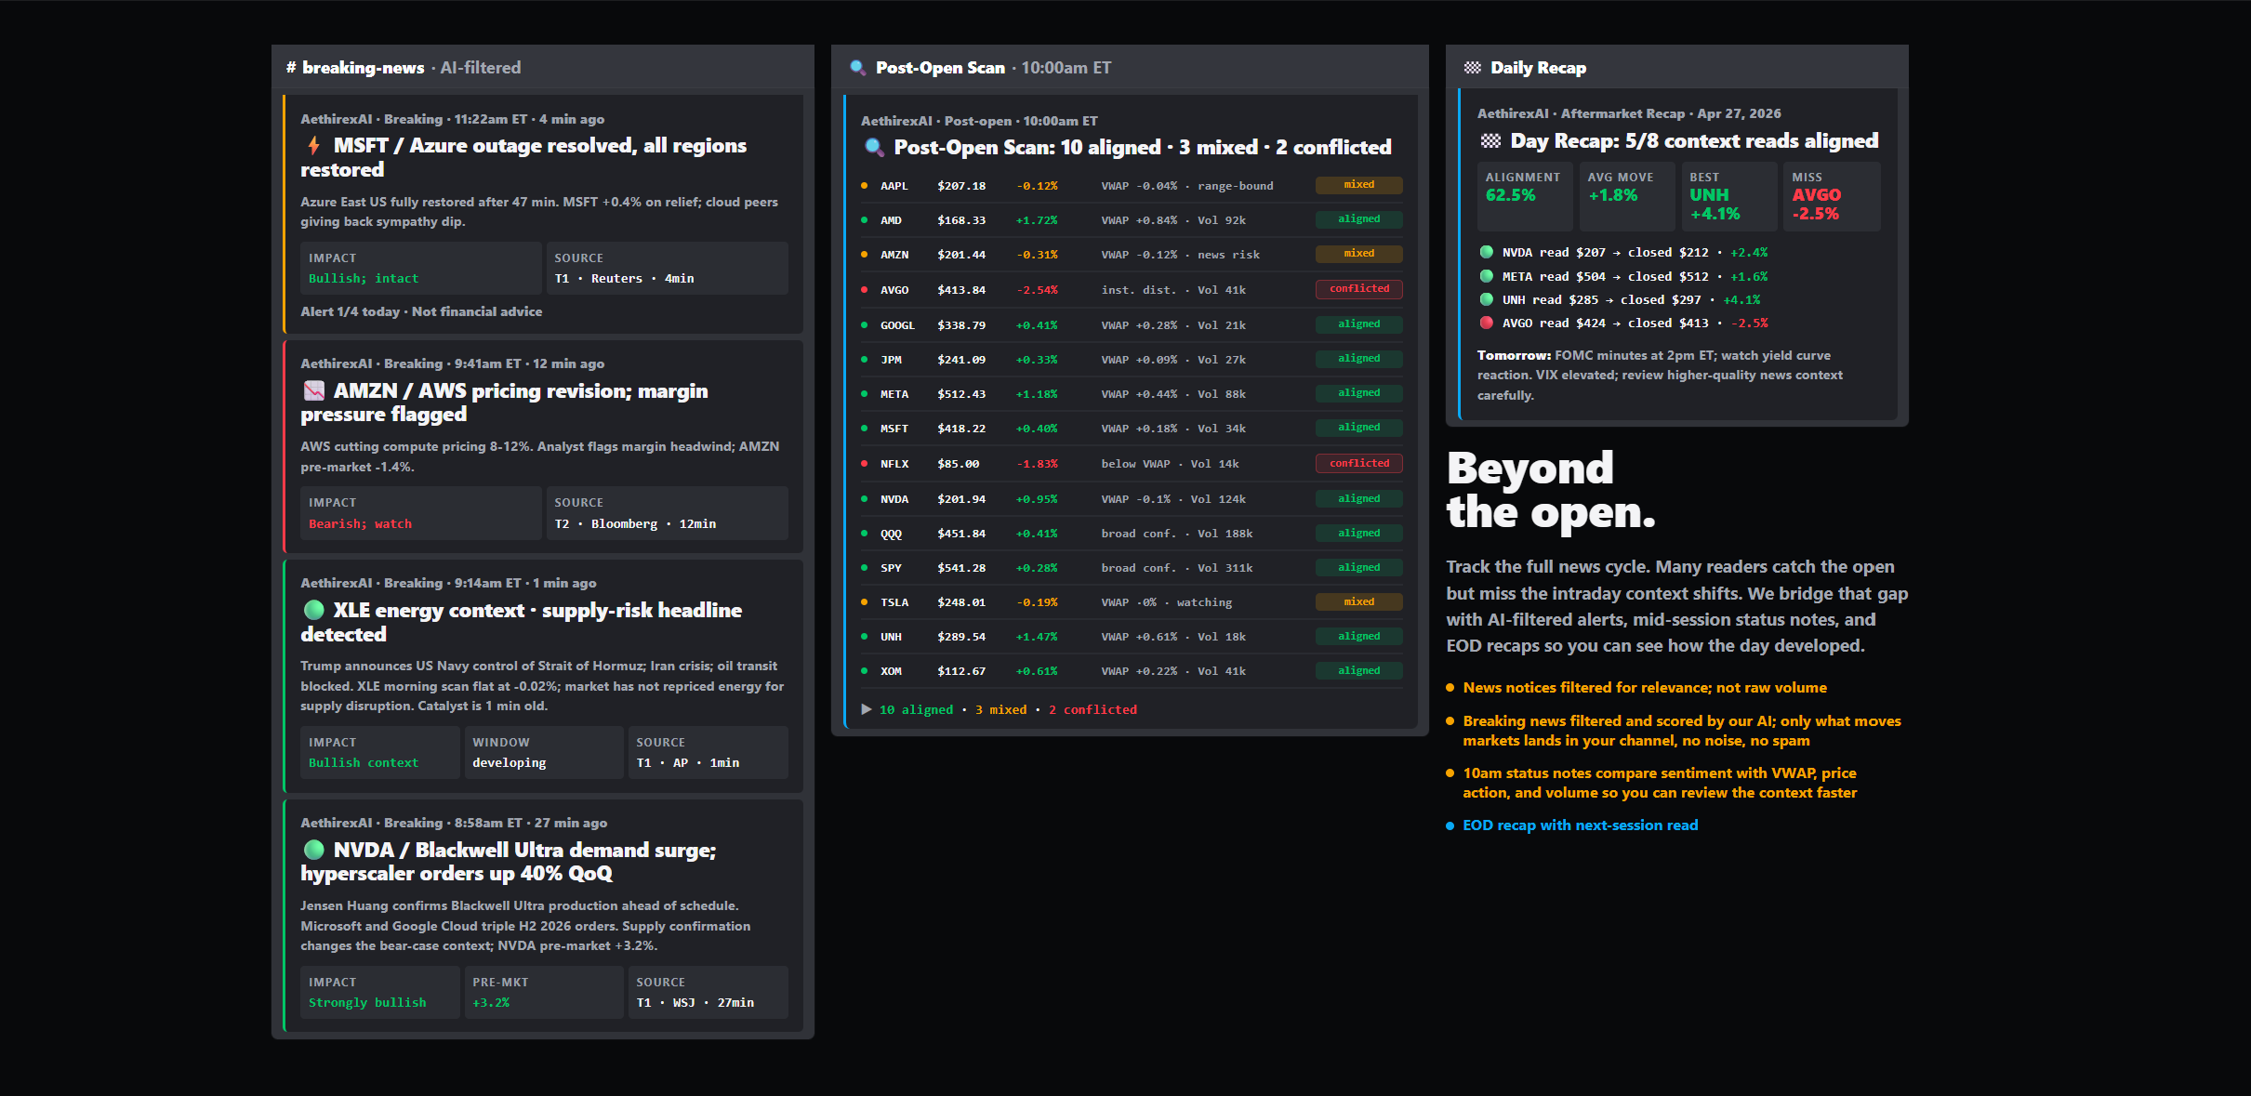Screen dimensions: 2251x1096
Task: Click the magnifier icon in the Post-Open Scan panel header
Action: pos(857,68)
